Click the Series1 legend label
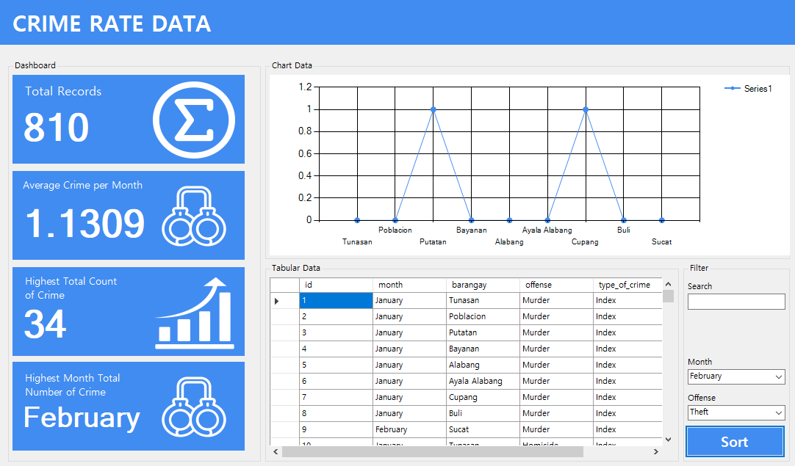 [758, 89]
